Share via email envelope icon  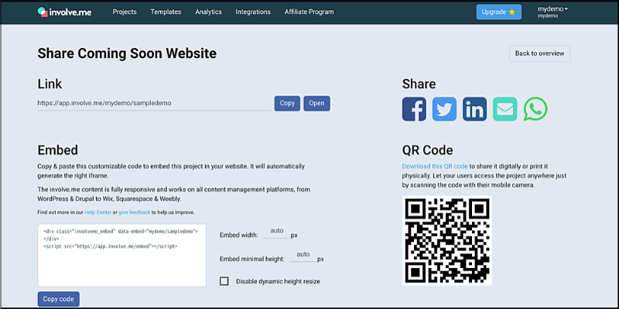click(x=505, y=109)
